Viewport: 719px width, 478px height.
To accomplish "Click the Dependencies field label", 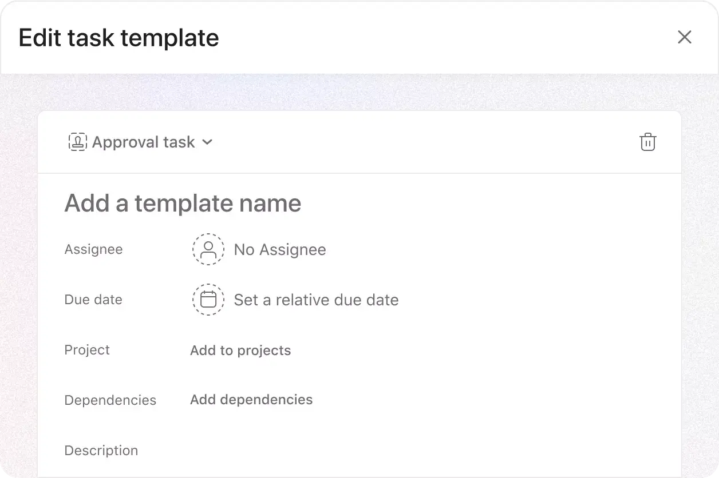I will (x=110, y=400).
